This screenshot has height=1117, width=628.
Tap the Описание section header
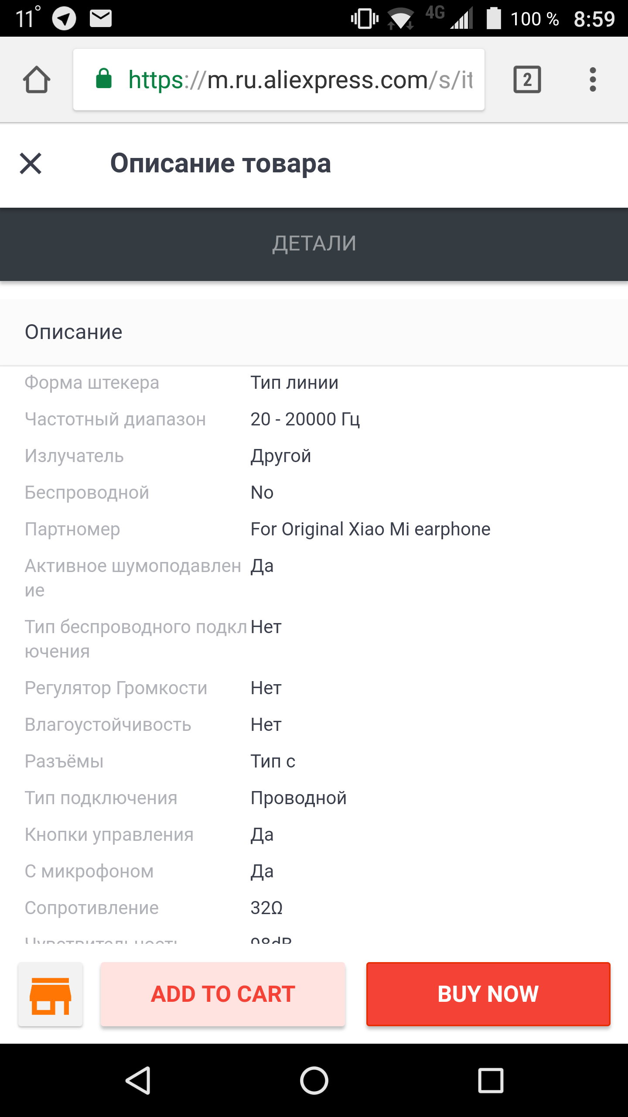click(73, 332)
